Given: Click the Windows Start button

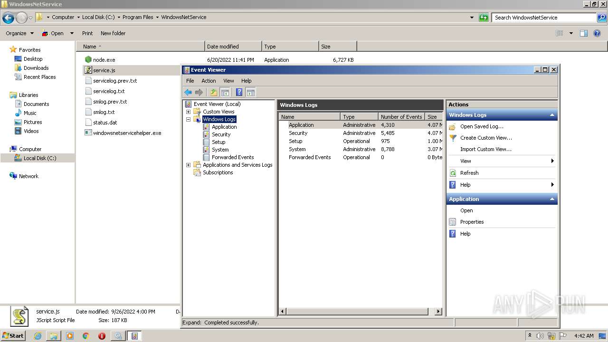Looking at the screenshot, I should pyautogui.click(x=13, y=335).
